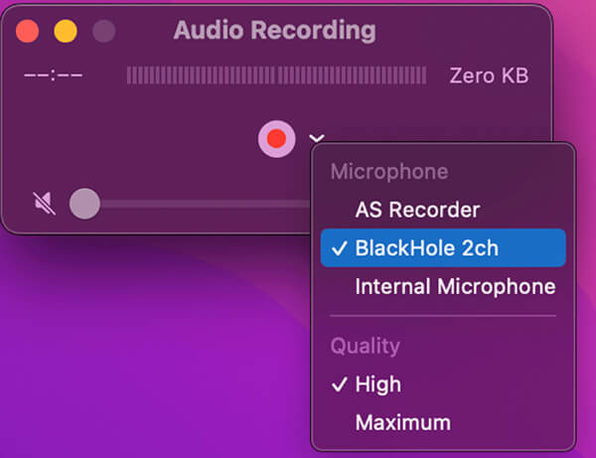Viewport: 596px width, 458px height.
Task: Select AS Recorder as microphone
Action: point(443,210)
